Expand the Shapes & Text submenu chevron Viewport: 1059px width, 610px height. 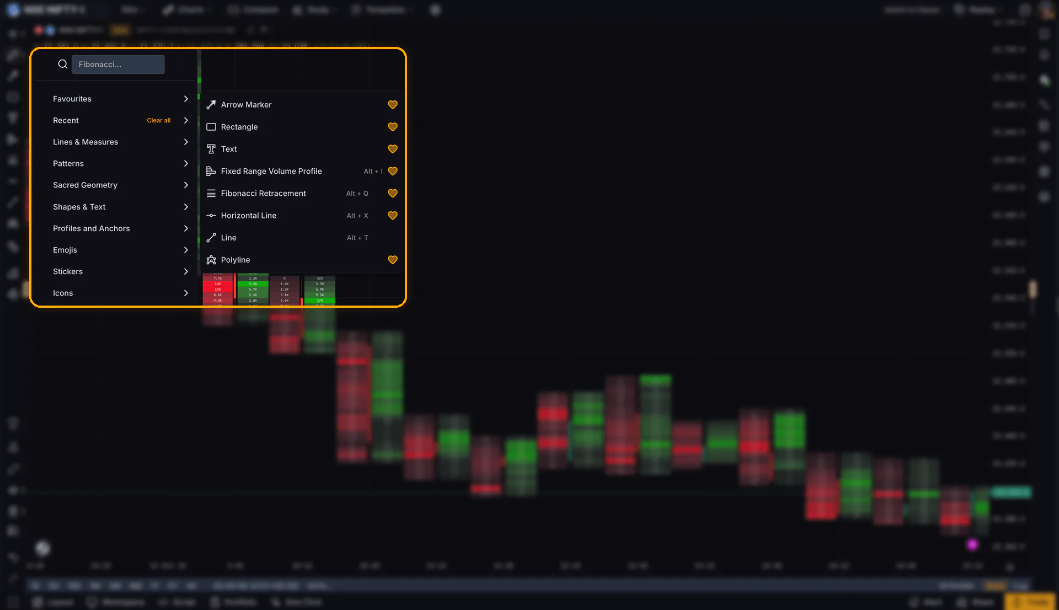[186, 207]
